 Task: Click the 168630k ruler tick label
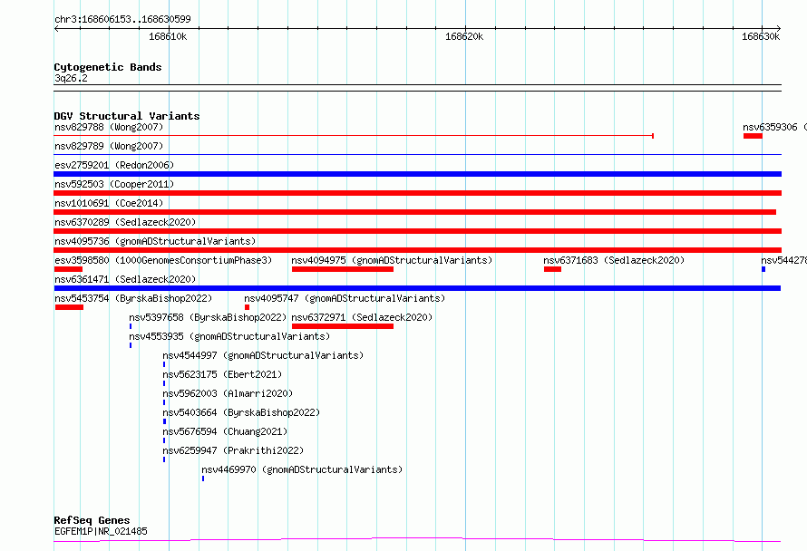click(761, 36)
